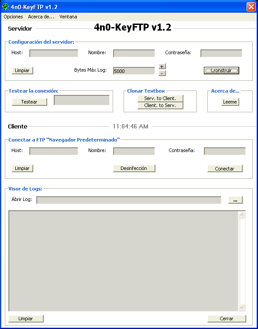
Task: Open the Ventana menu
Action: click(68, 17)
